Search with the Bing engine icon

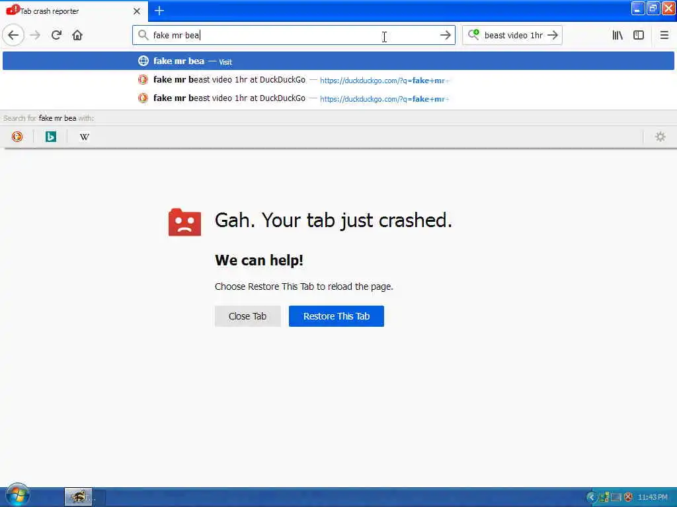coord(50,137)
